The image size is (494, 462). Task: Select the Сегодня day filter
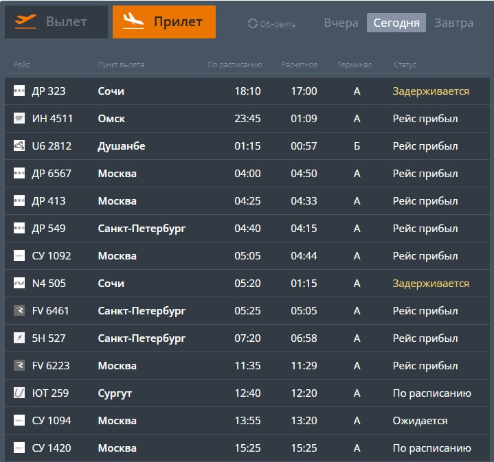coord(396,23)
